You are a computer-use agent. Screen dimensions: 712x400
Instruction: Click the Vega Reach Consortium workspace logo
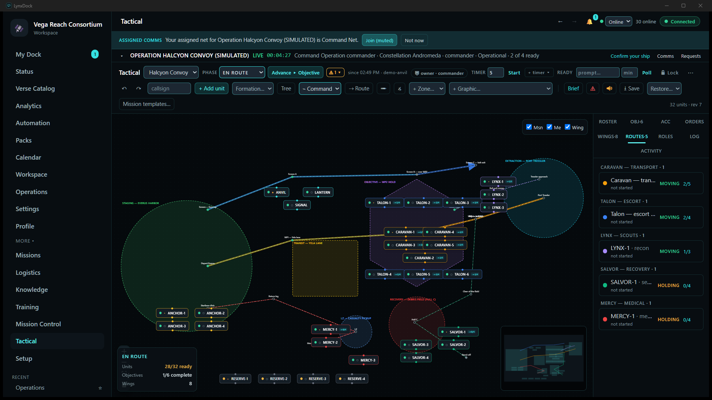pos(19,28)
